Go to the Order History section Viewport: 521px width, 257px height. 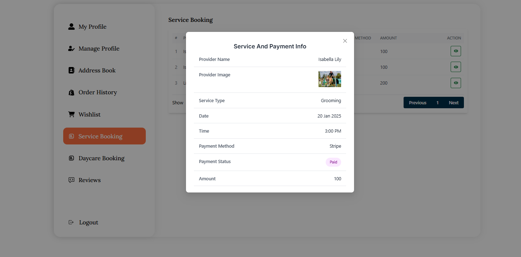[x=98, y=92]
